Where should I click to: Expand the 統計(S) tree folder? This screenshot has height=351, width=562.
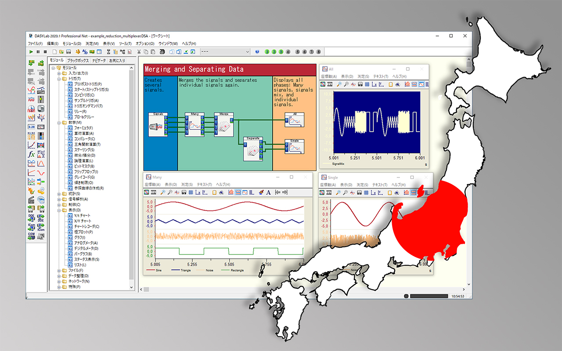click(x=59, y=193)
